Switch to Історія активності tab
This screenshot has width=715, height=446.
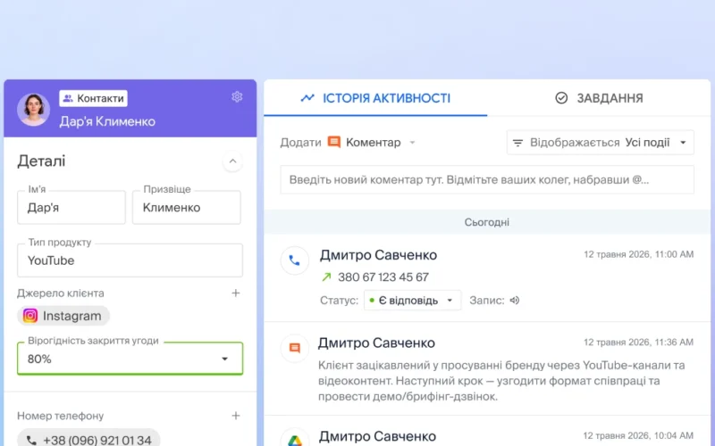375,98
